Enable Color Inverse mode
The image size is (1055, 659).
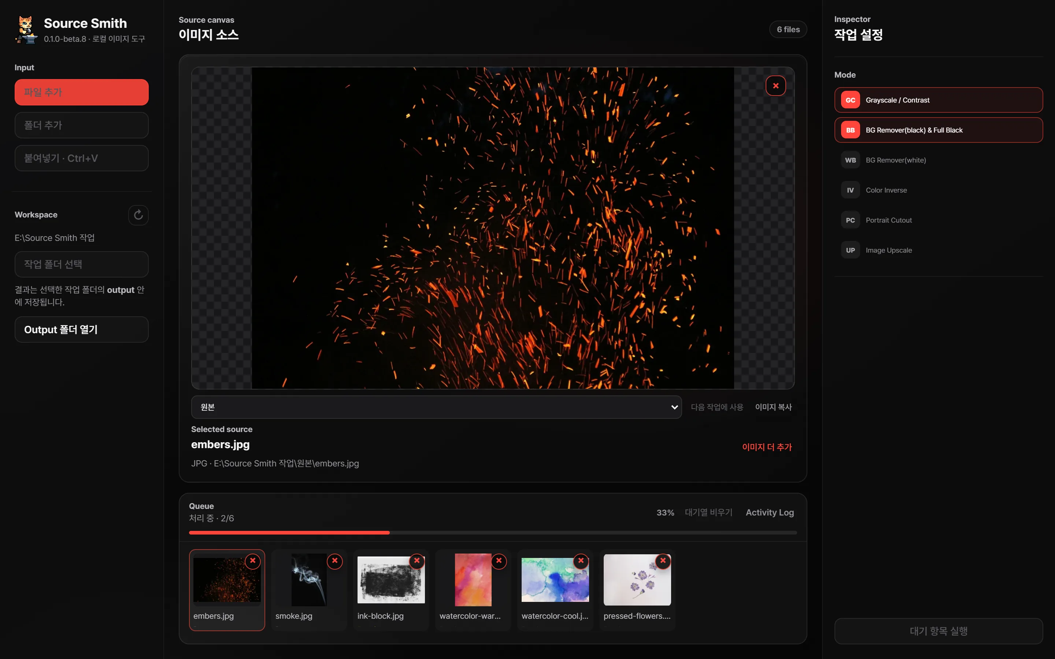(x=938, y=190)
